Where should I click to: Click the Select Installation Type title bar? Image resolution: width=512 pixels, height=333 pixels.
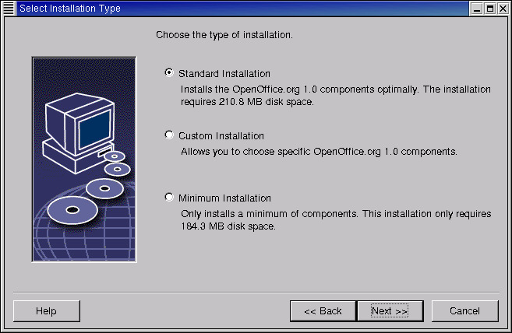pos(234,8)
